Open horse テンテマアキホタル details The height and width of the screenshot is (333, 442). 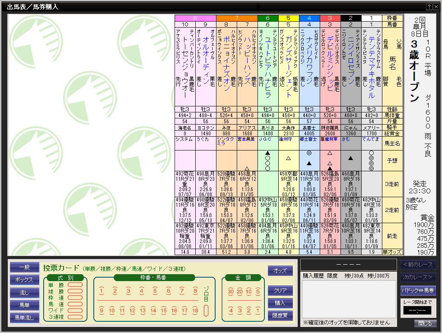[x=372, y=68]
